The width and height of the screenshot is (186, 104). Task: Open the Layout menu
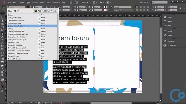21,3
